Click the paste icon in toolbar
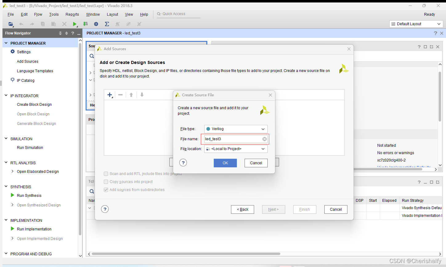The height and width of the screenshot is (267, 446). click(54, 24)
